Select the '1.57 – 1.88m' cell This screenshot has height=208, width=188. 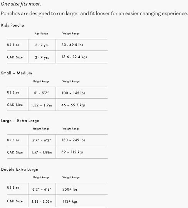42,152
